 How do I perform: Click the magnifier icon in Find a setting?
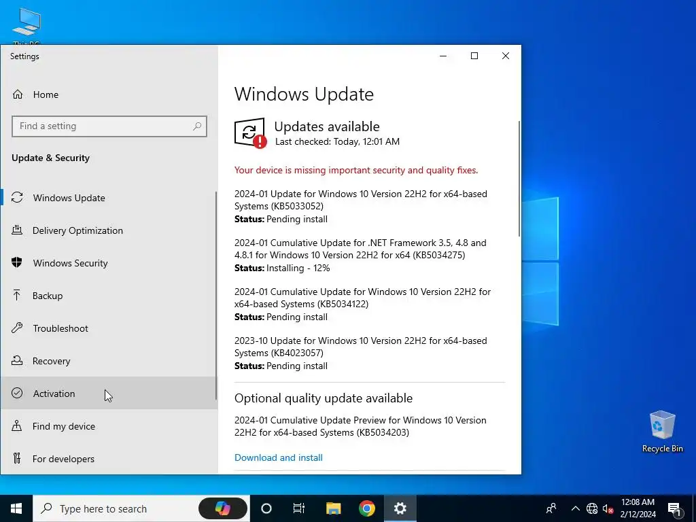point(197,126)
